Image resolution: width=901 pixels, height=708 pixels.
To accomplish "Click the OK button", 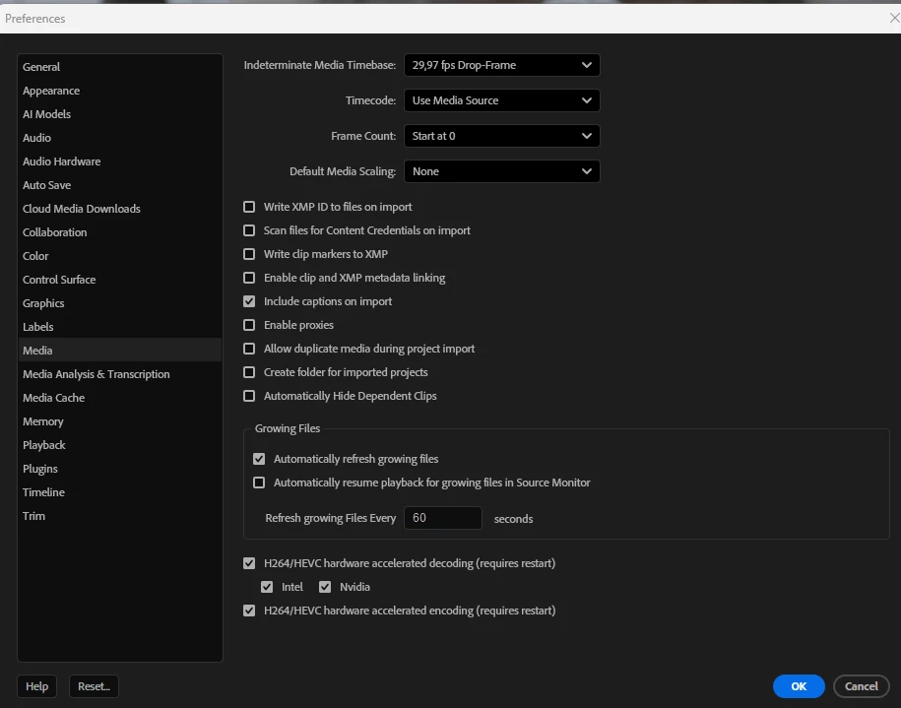I will (x=799, y=686).
